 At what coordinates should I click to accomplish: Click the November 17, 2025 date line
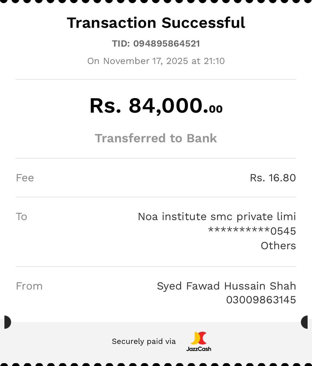(x=156, y=61)
